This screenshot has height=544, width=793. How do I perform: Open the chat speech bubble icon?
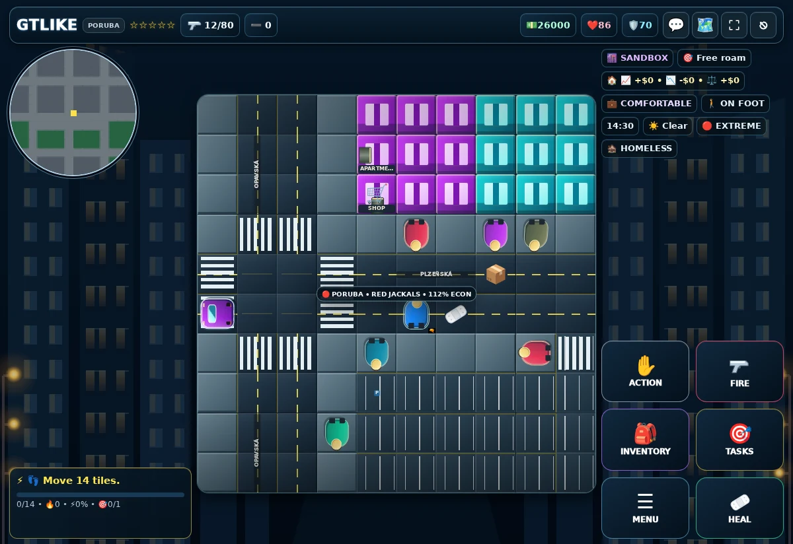pos(676,25)
